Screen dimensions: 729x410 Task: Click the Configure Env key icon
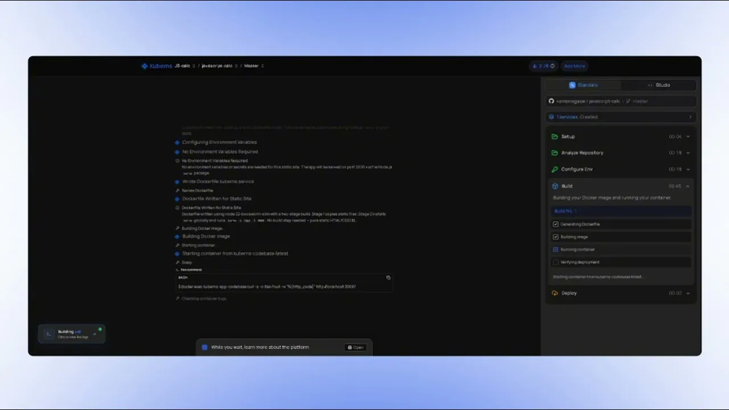coord(555,169)
